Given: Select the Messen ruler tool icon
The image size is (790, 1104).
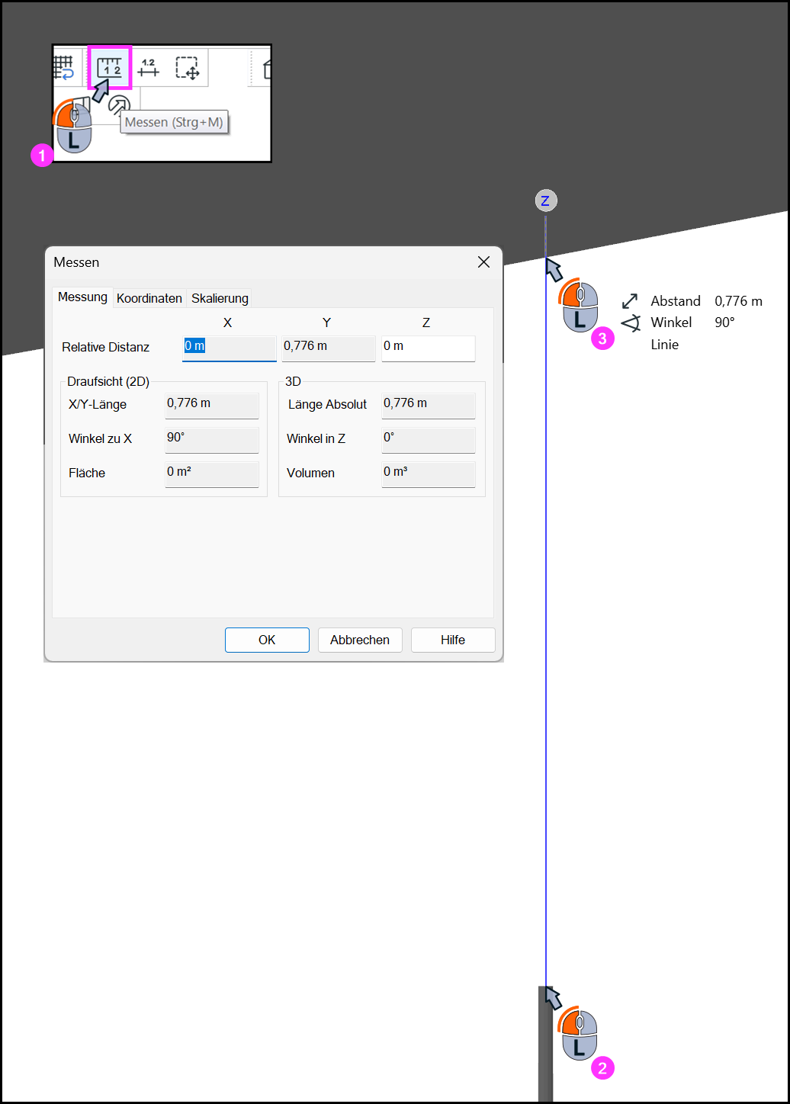Looking at the screenshot, I should point(111,67).
